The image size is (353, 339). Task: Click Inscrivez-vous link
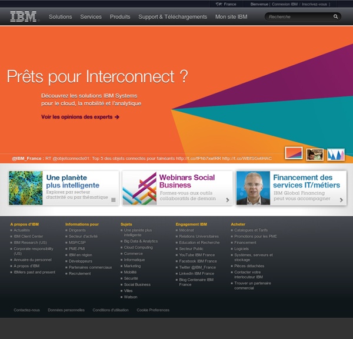[314, 4]
